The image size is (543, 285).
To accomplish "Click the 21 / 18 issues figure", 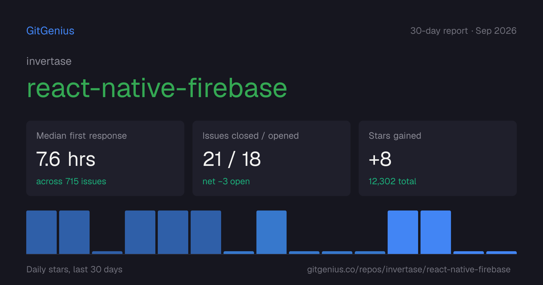I will pos(232,159).
